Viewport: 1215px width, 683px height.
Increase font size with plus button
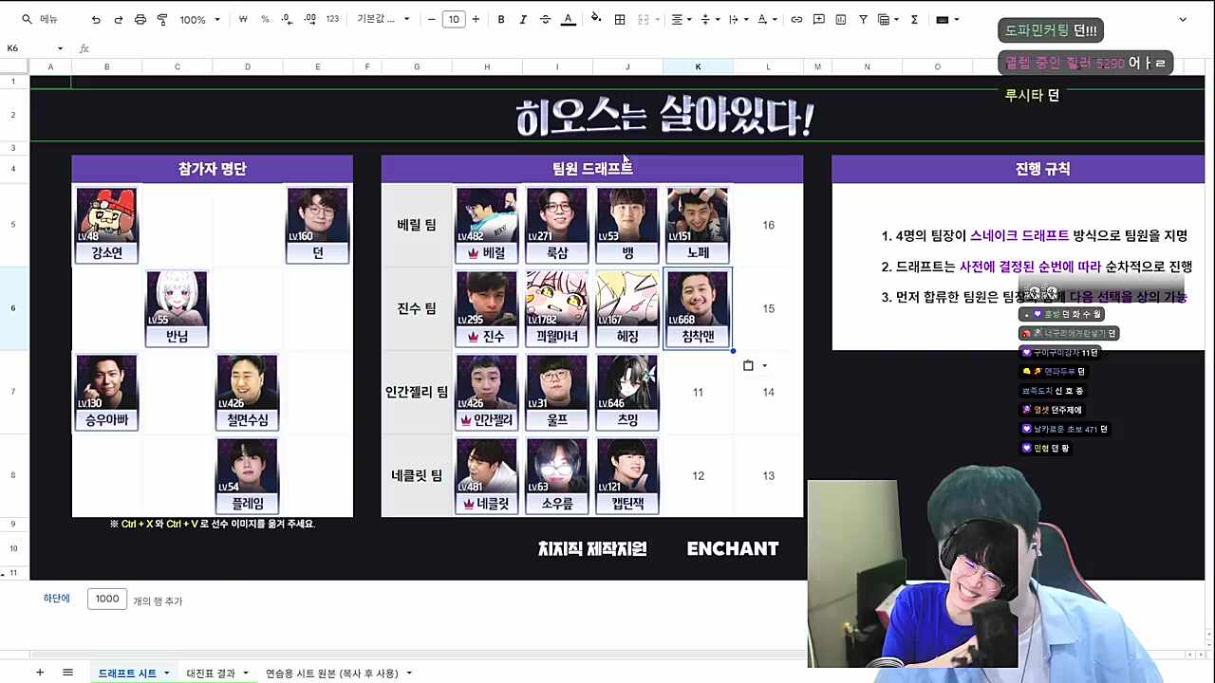tap(476, 19)
